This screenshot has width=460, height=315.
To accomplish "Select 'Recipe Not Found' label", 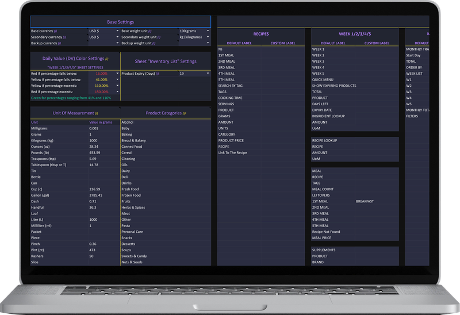I will [326, 232].
